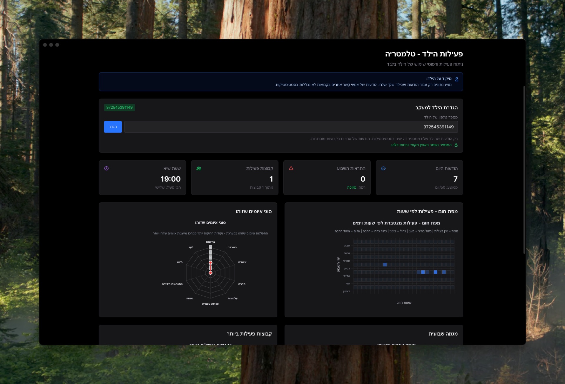The height and width of the screenshot is (384, 565).
Task: Click the בריונות label atop radar chart
Action: tap(210, 242)
